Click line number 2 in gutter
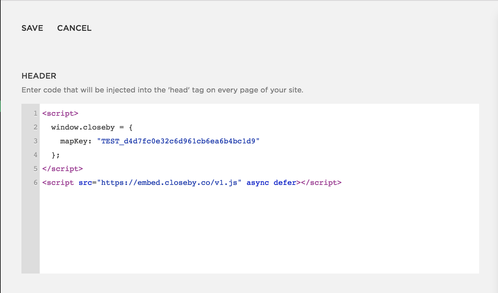This screenshot has height=293, width=498. [36, 127]
